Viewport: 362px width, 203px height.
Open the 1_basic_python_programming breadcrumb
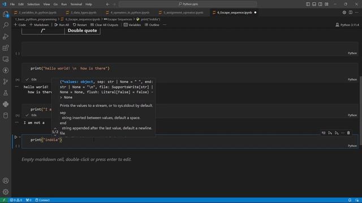point(36,19)
